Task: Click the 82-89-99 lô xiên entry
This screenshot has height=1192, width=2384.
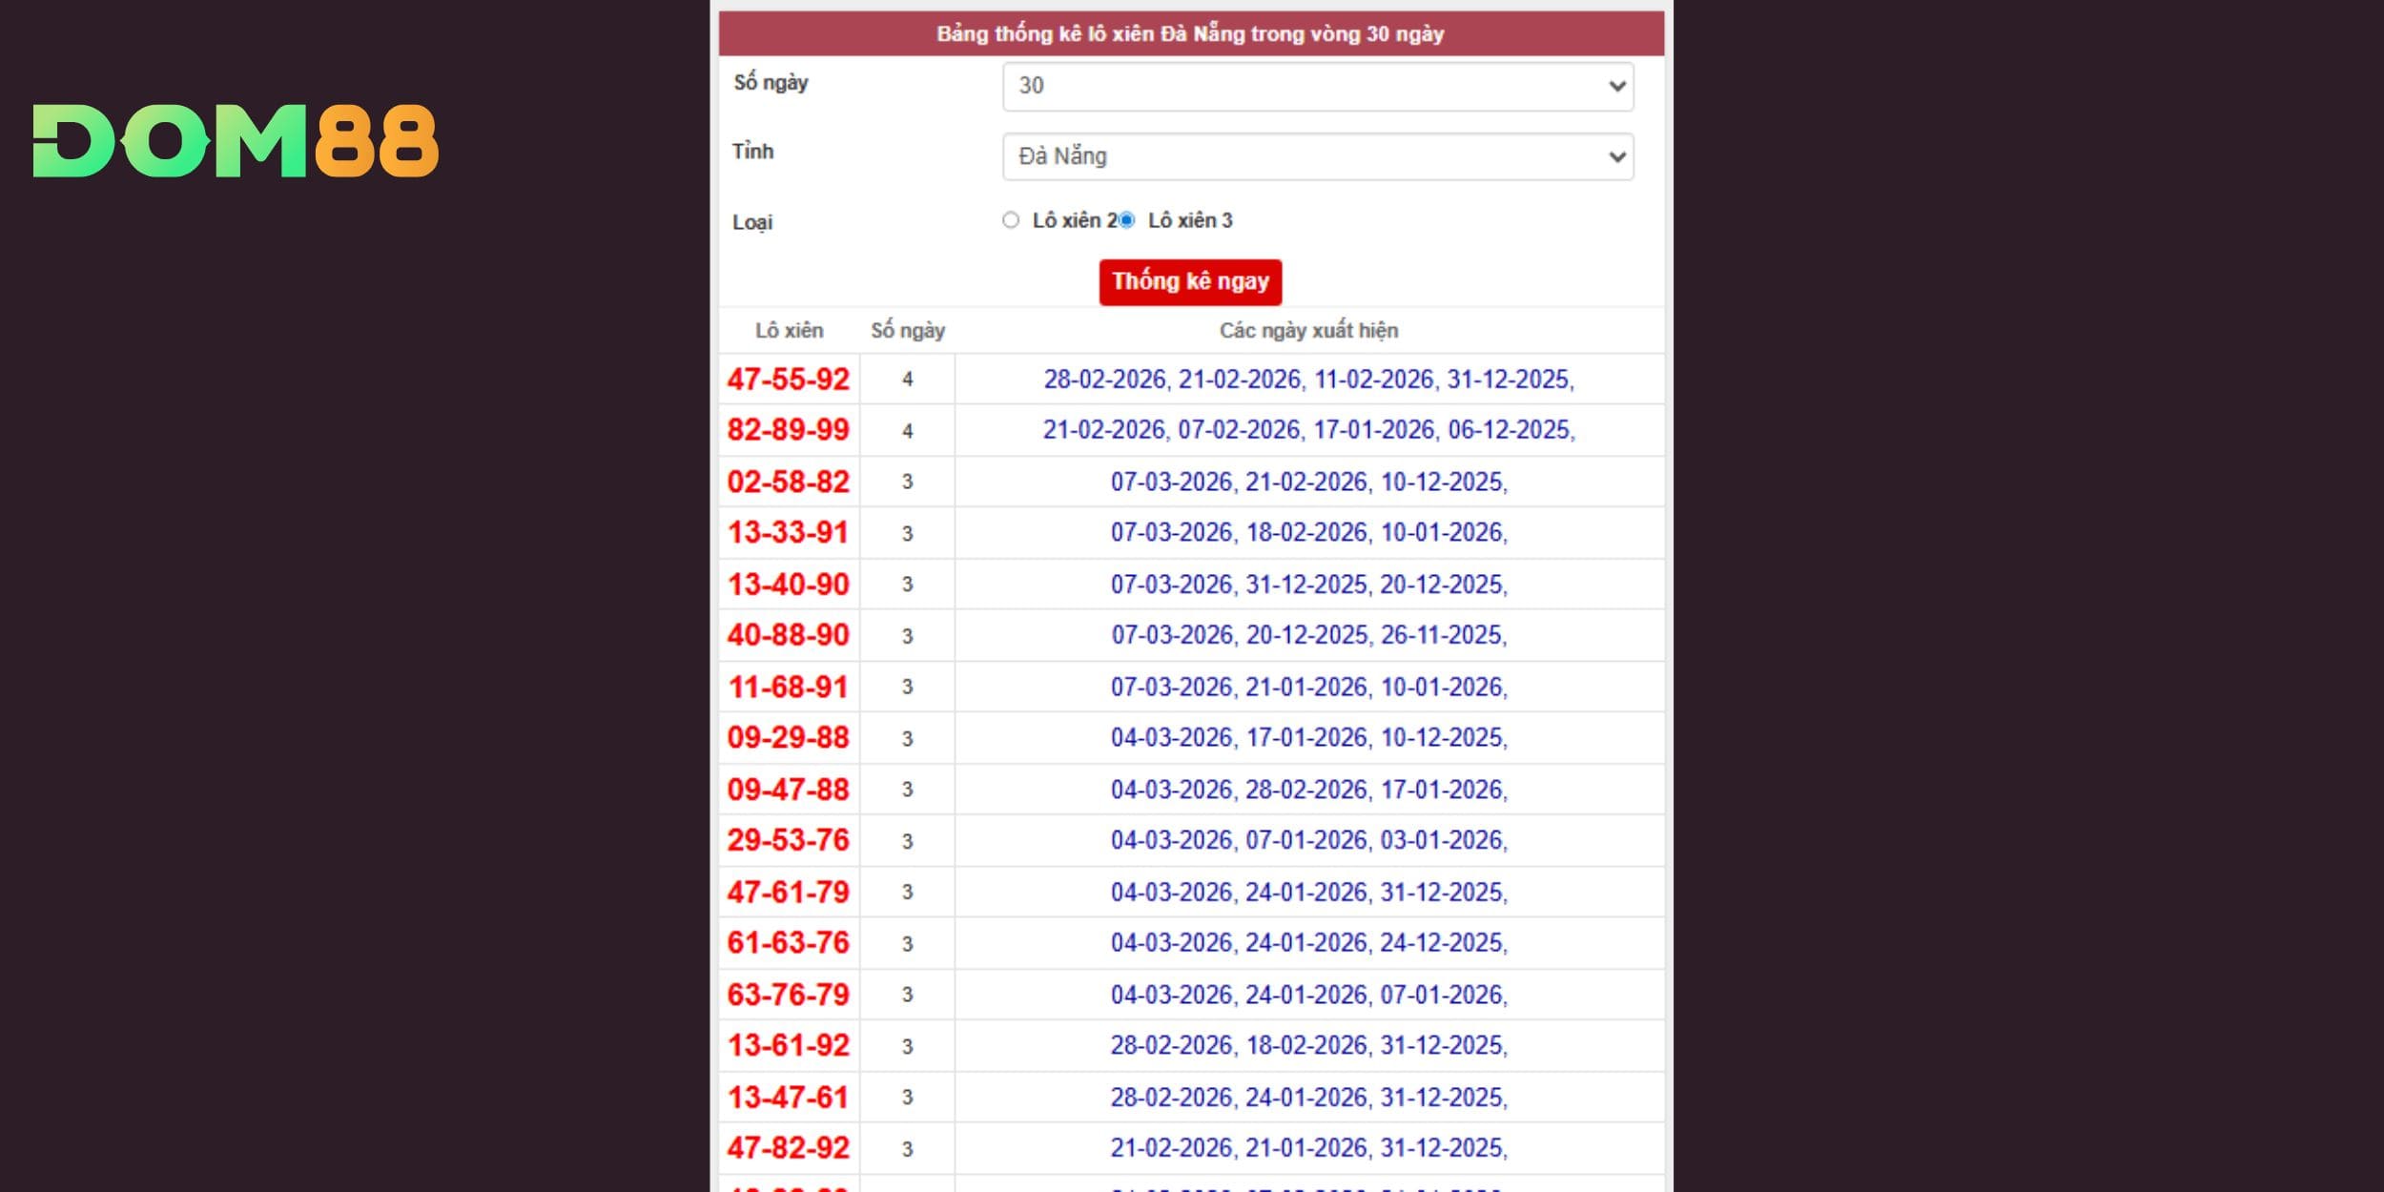Action: coord(788,430)
